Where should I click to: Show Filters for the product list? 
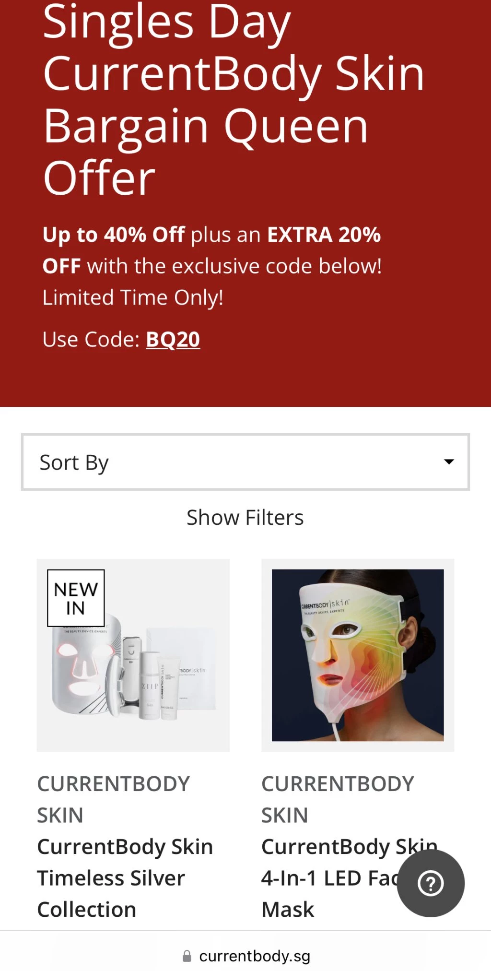coord(245,518)
